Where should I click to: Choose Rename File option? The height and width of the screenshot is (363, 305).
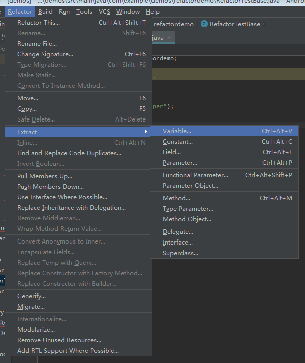click(37, 44)
